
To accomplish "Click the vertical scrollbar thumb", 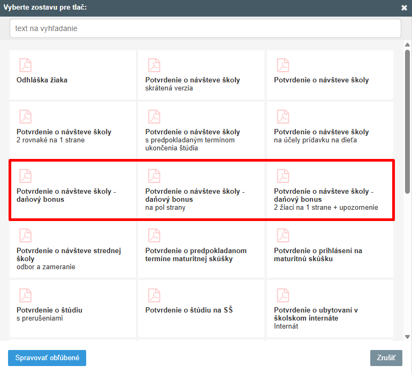I will [407, 121].
